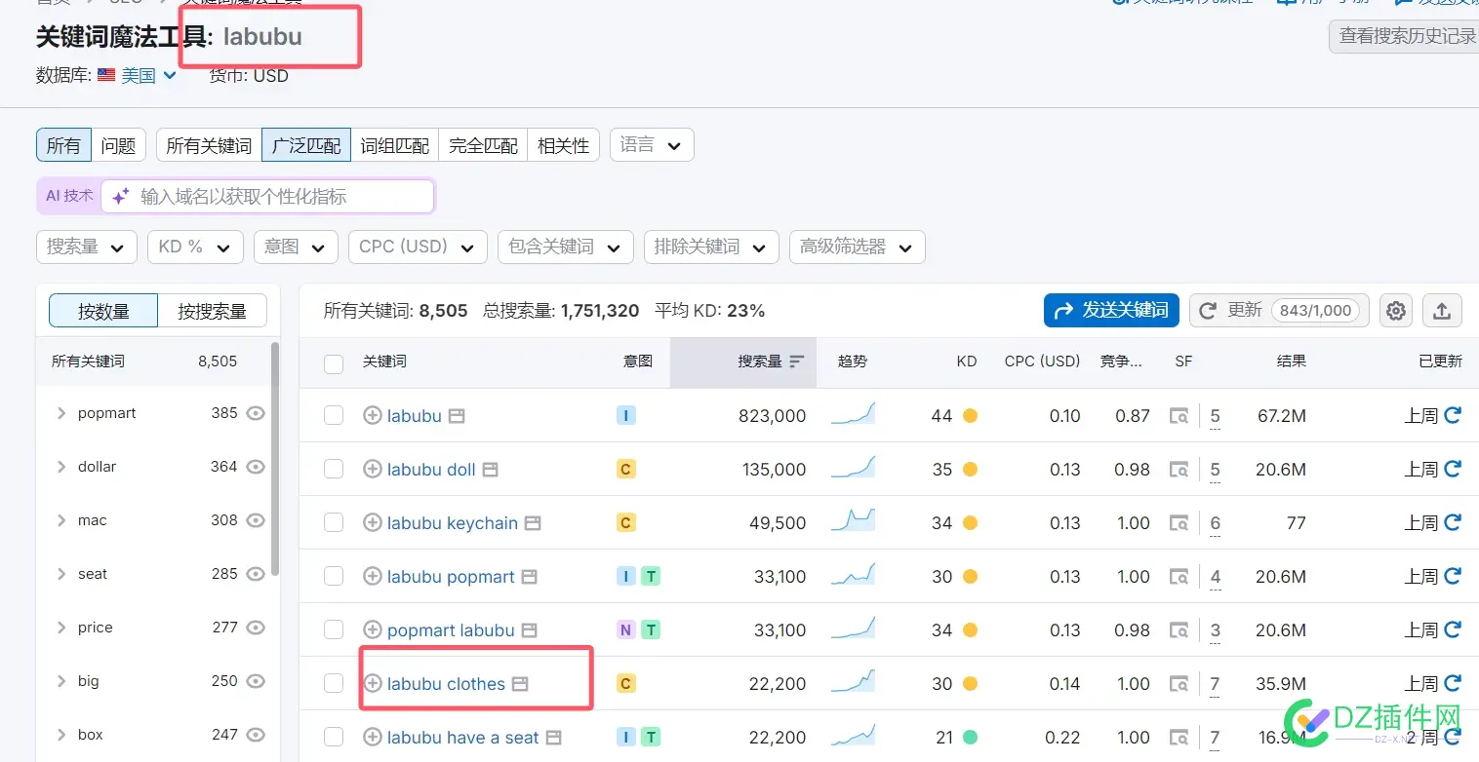Select the checkbox for the labubu row
Image resolution: width=1479 pixels, height=762 pixels.
click(x=334, y=415)
